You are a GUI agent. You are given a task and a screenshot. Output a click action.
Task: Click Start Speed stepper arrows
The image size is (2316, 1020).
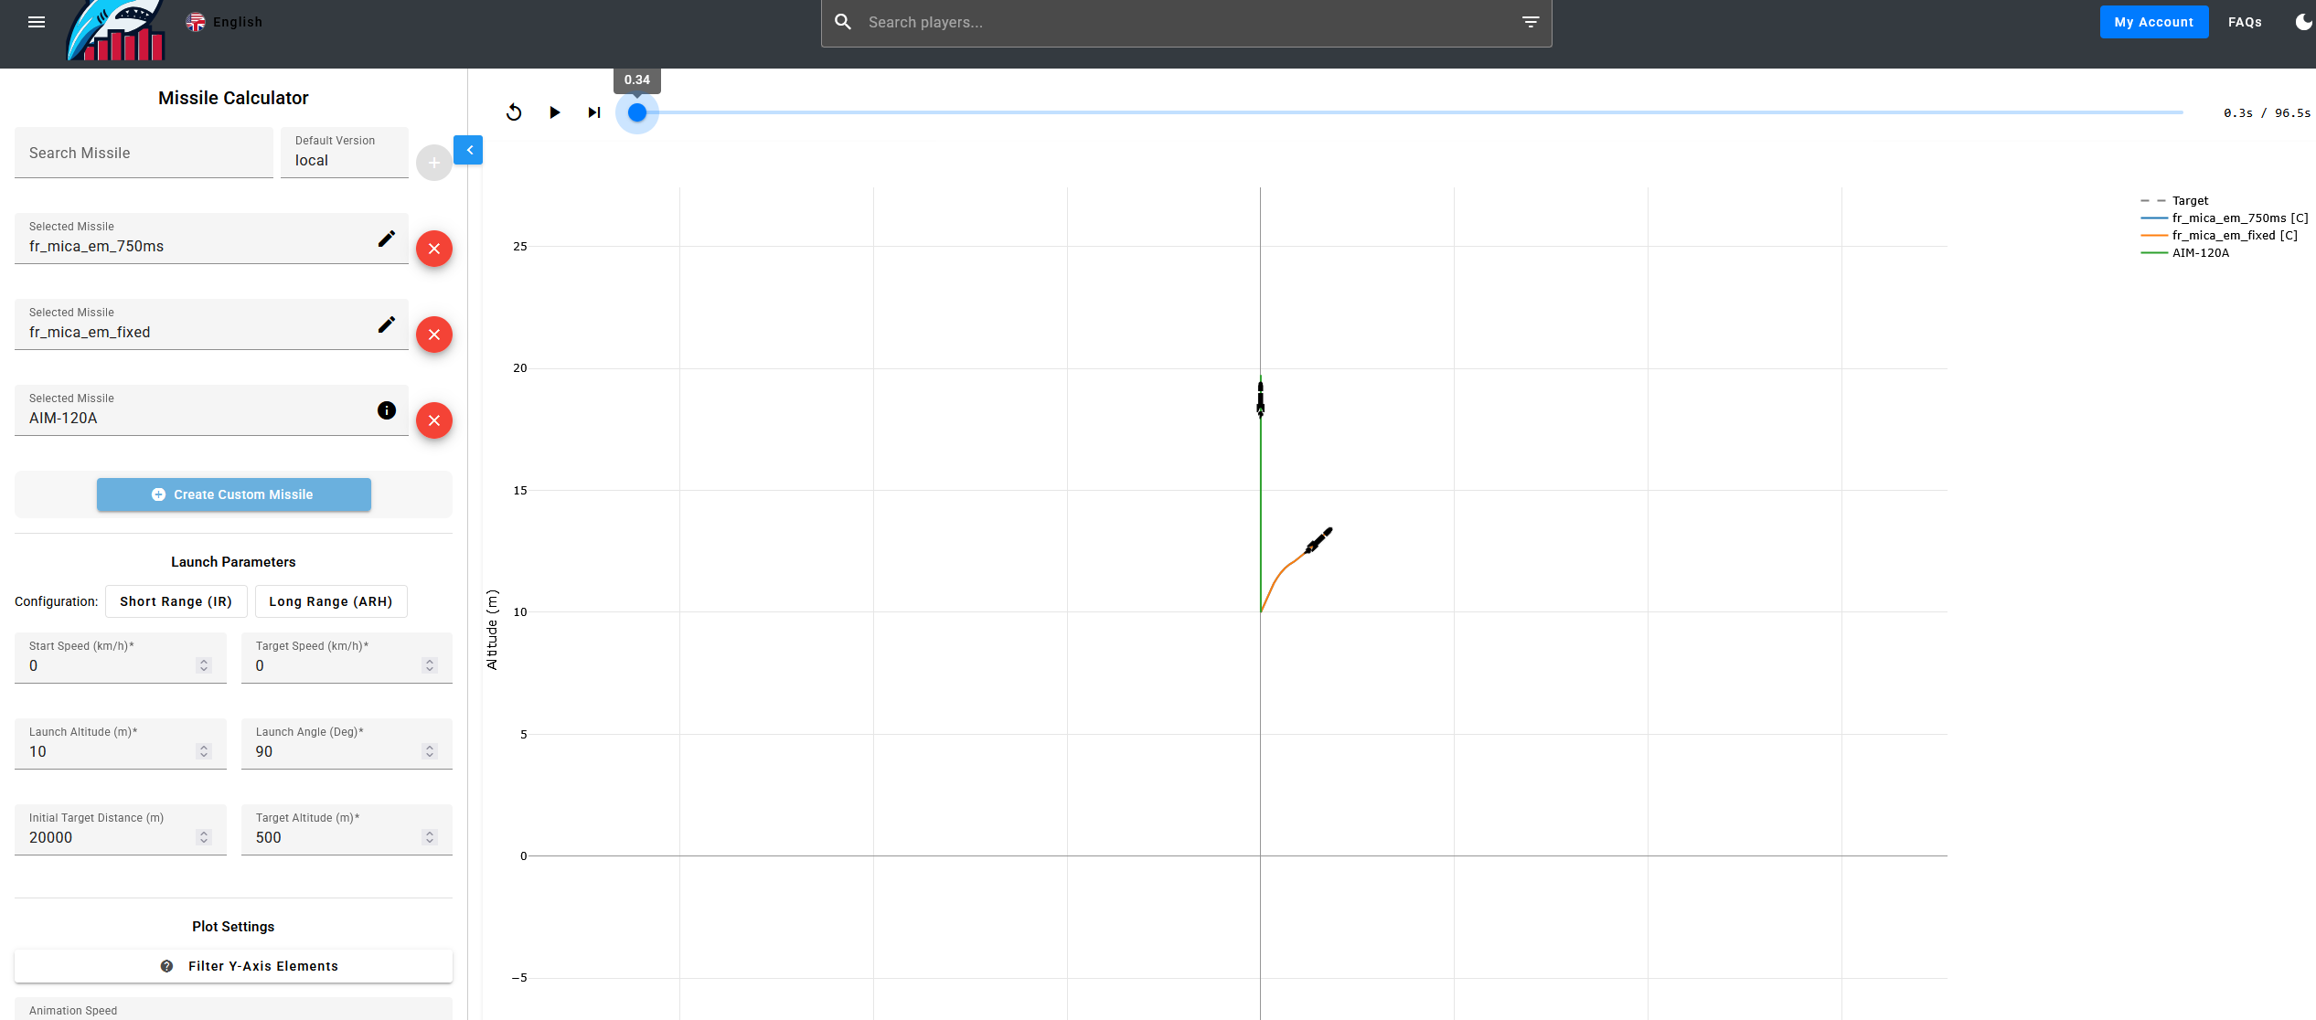coord(204,665)
